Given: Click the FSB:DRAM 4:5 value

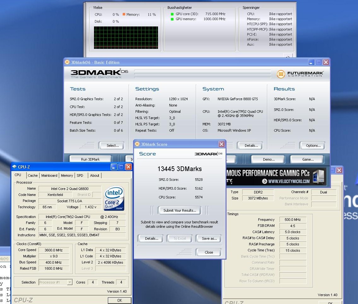Looking at the screenshot, I should pos(292,226).
